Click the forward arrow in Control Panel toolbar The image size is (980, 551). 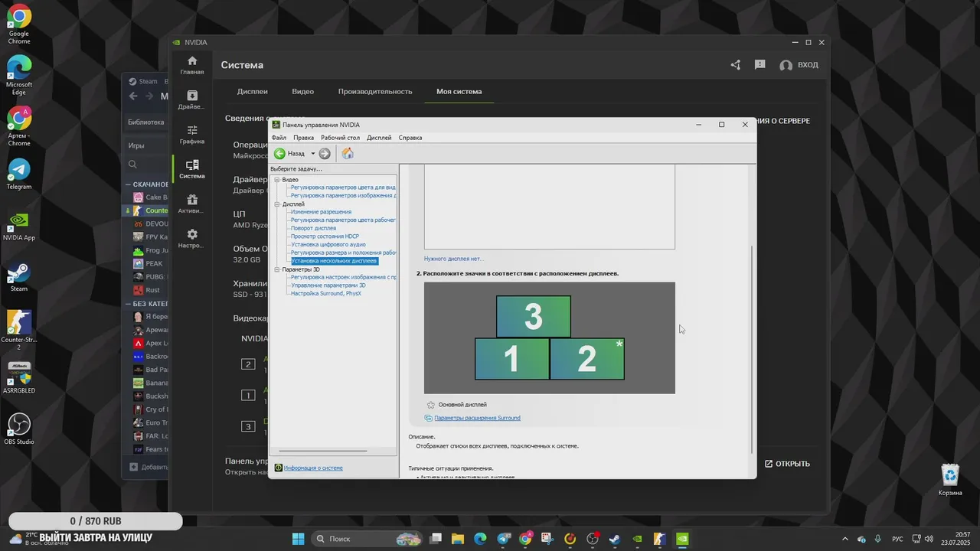coord(325,154)
